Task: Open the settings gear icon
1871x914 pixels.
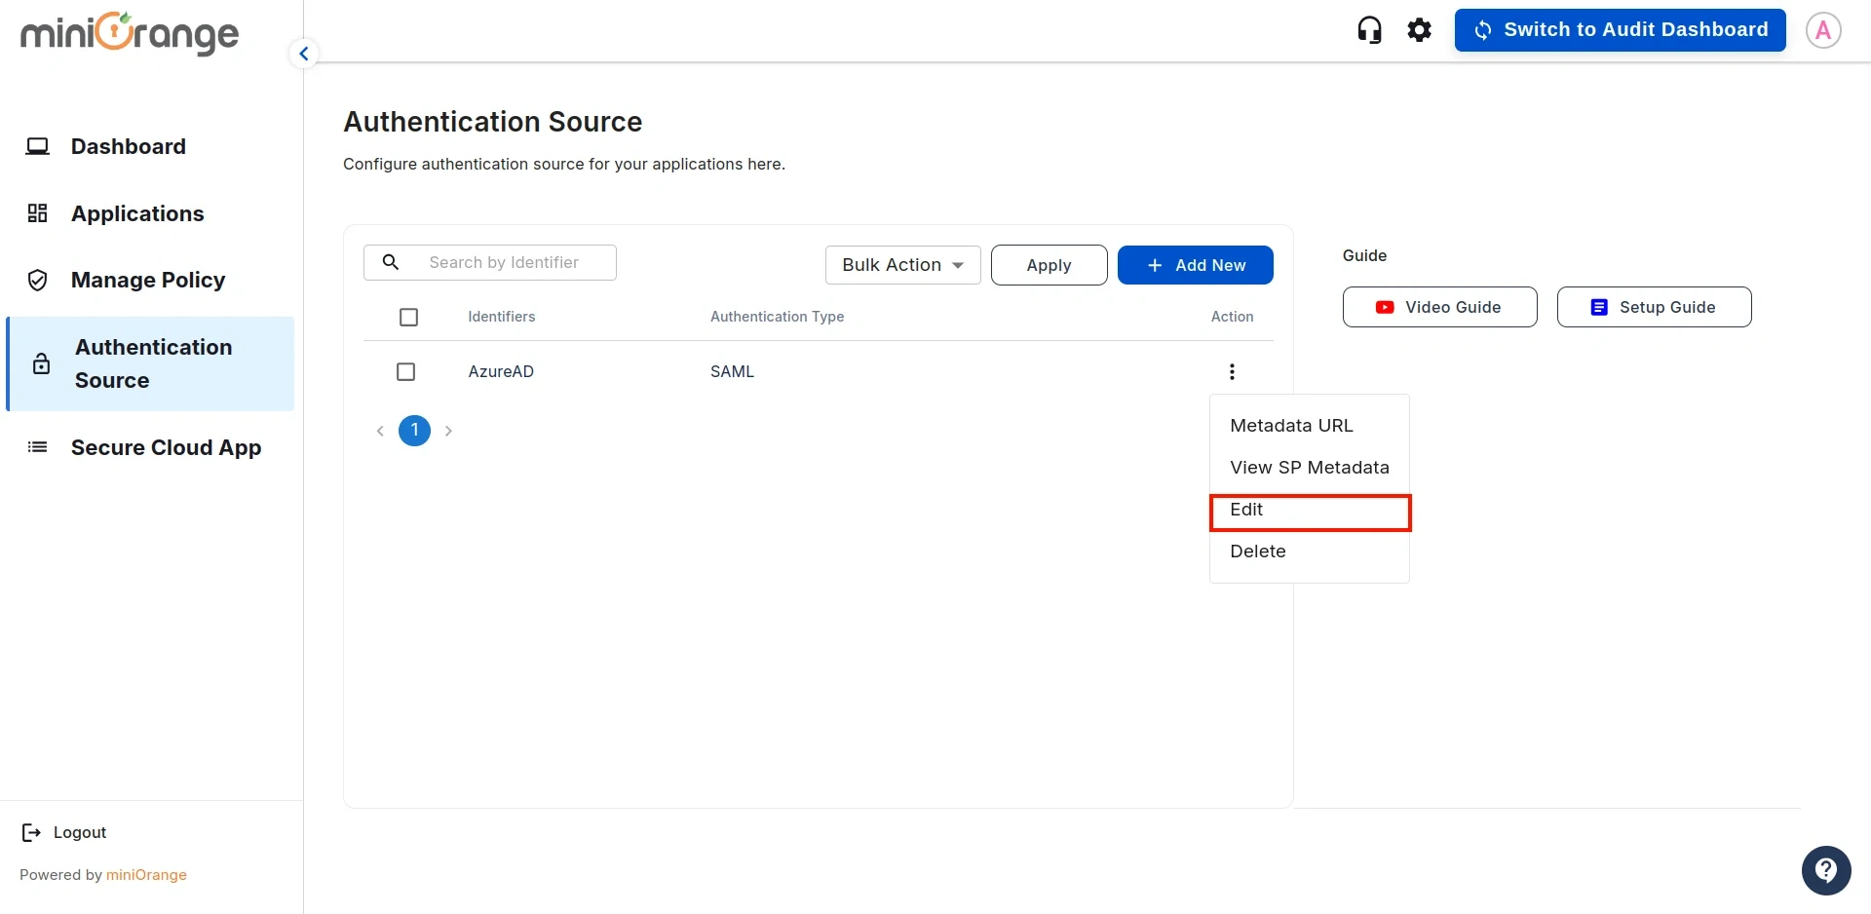Action: [x=1419, y=29]
